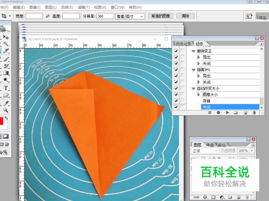Create a new action set

[x=236, y=113]
